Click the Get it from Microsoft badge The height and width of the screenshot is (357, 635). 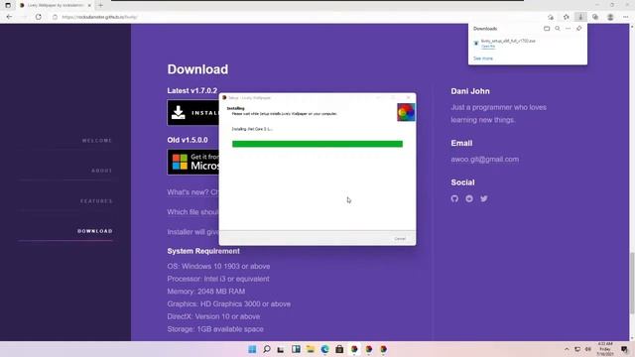[x=193, y=162]
